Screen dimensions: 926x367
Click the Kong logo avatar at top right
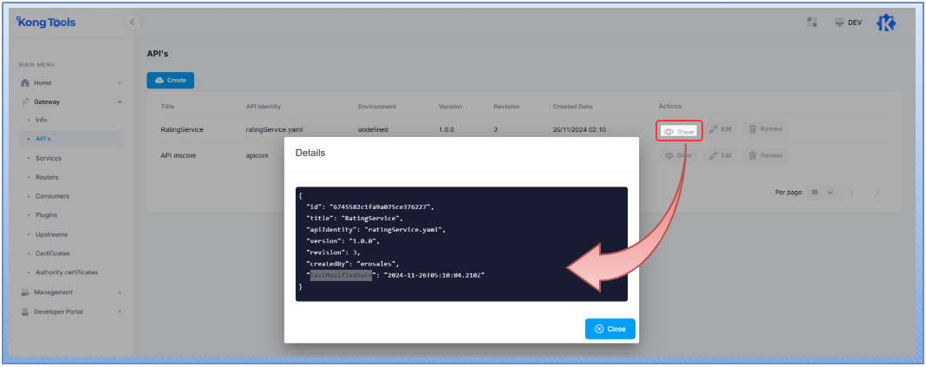point(884,23)
